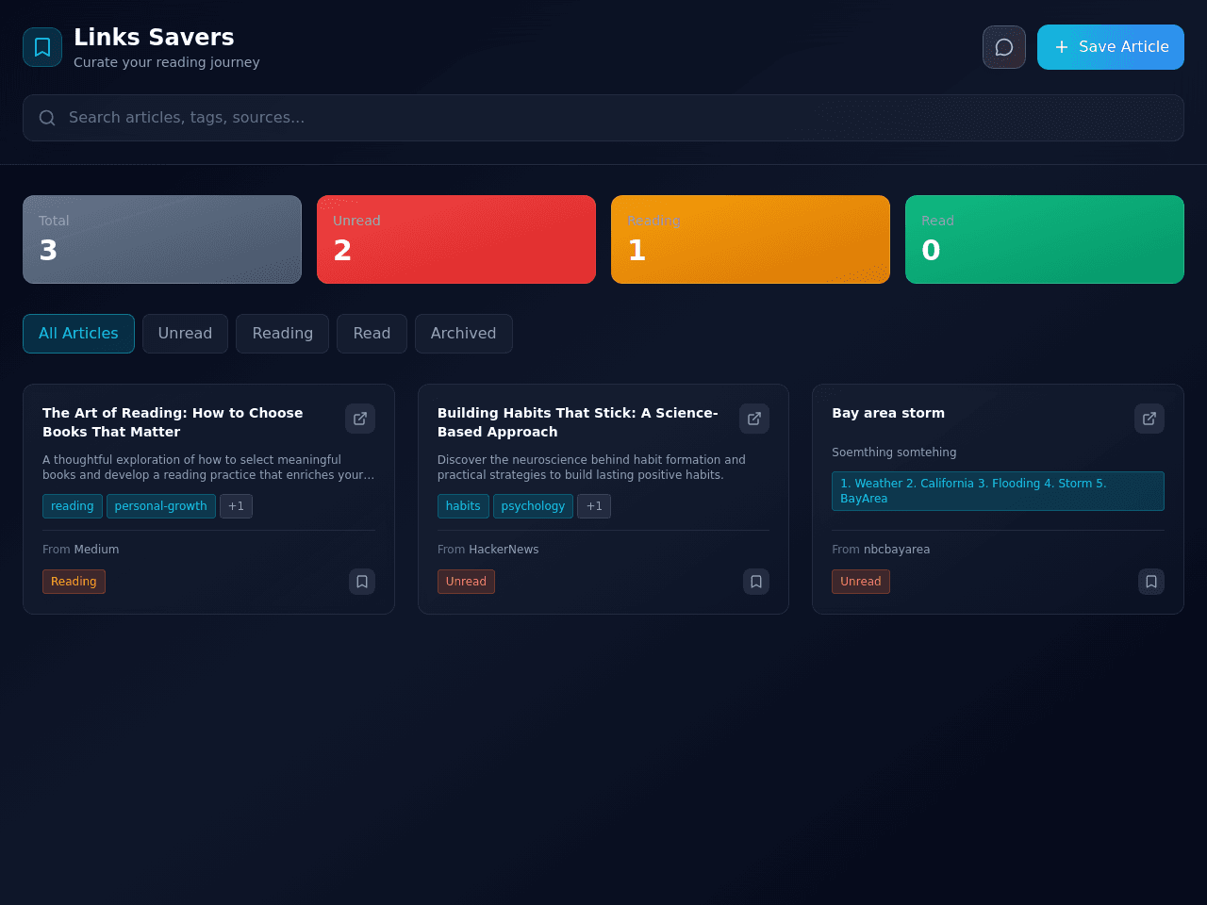Click the 'Links Savers' heading
This screenshot has width=1207, height=905.
[154, 37]
